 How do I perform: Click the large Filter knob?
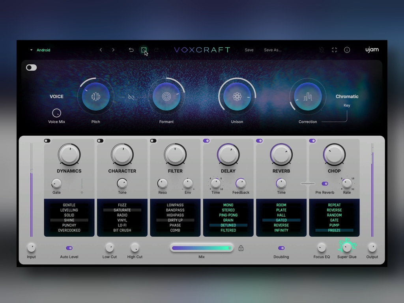pyautogui.click(x=175, y=155)
